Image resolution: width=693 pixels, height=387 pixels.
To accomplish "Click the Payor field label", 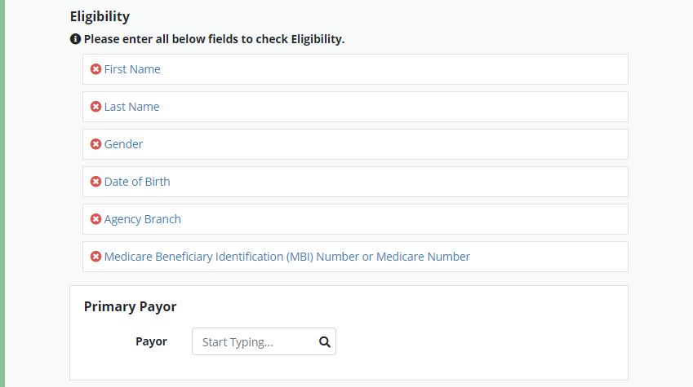I will 151,341.
